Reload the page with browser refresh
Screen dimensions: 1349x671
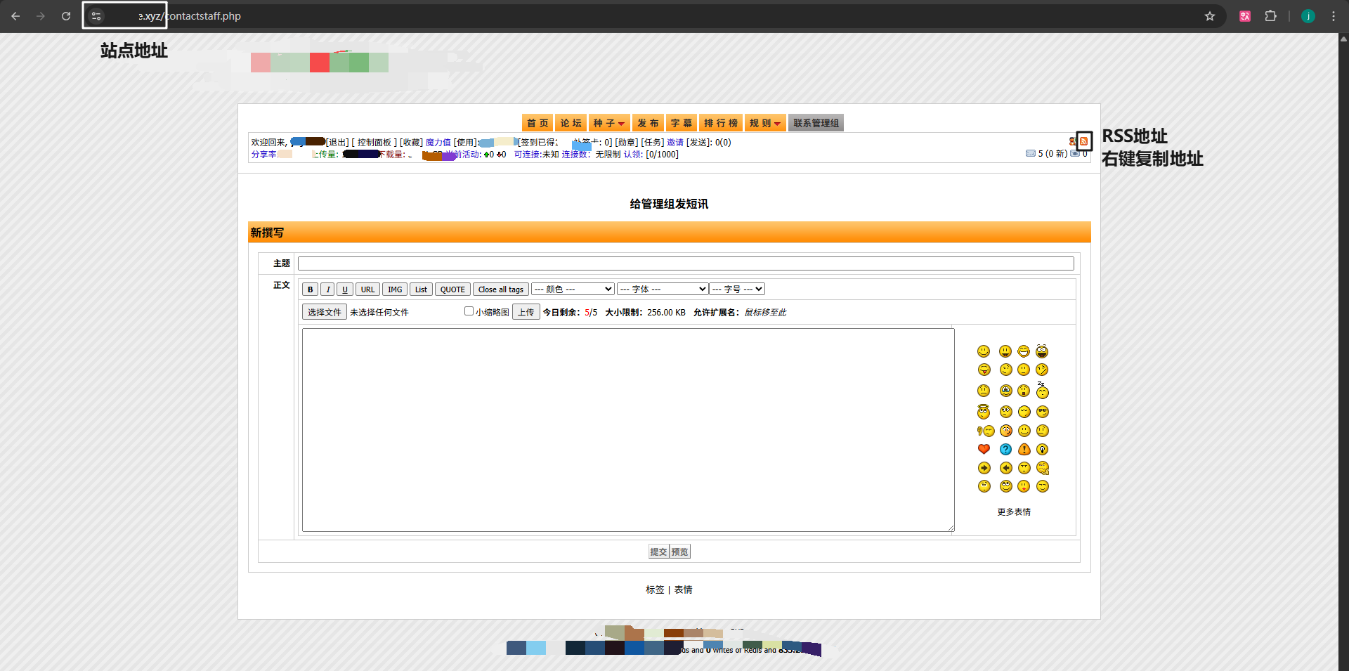pos(66,16)
